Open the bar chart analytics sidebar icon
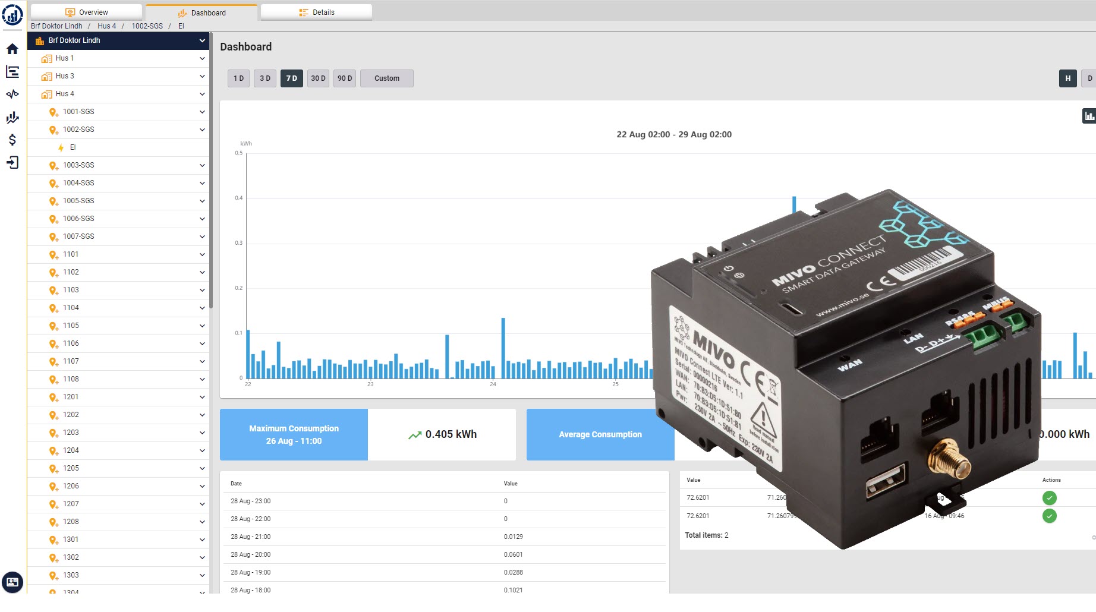The image size is (1096, 612). (12, 117)
